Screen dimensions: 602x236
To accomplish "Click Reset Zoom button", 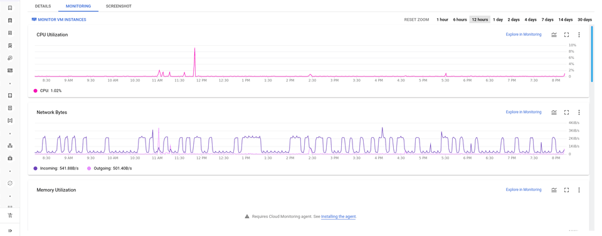I will [x=416, y=19].
